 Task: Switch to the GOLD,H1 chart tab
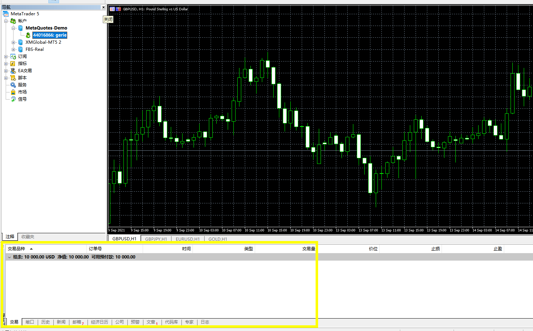click(217, 239)
